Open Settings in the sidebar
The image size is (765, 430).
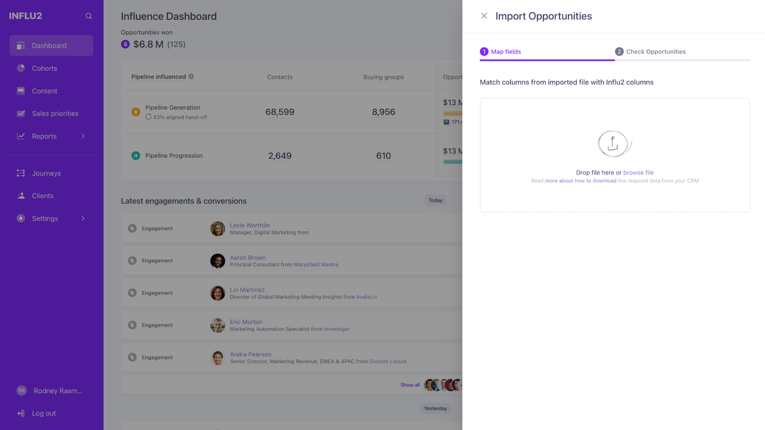click(45, 218)
